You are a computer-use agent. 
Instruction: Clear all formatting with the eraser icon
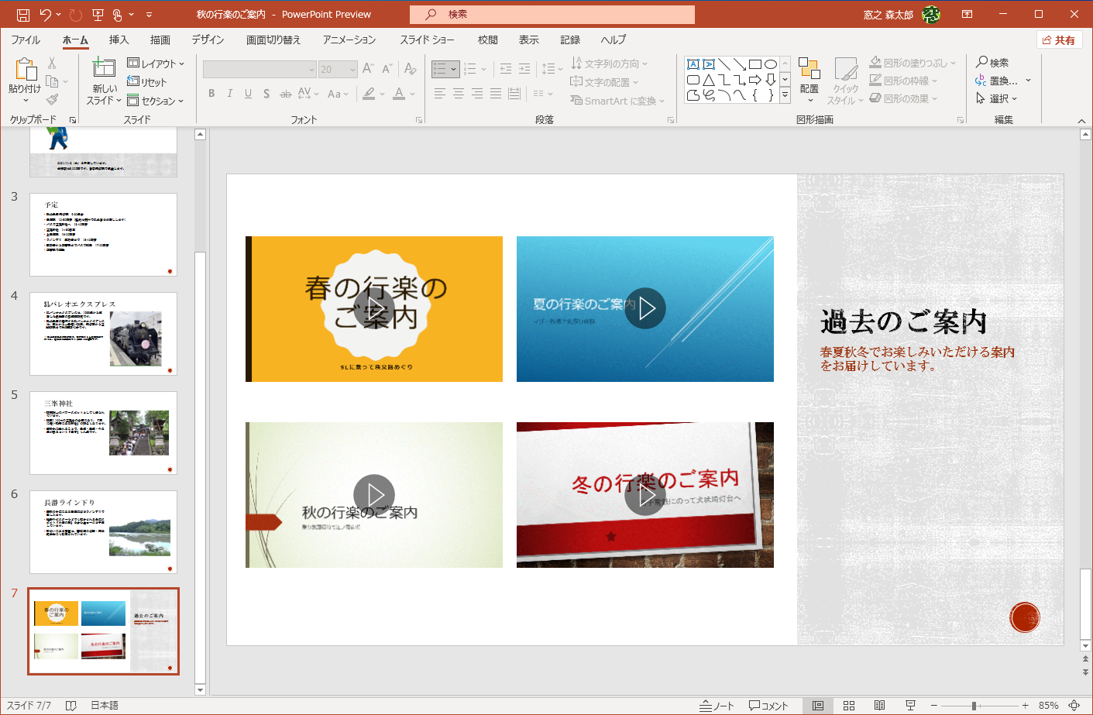point(411,69)
